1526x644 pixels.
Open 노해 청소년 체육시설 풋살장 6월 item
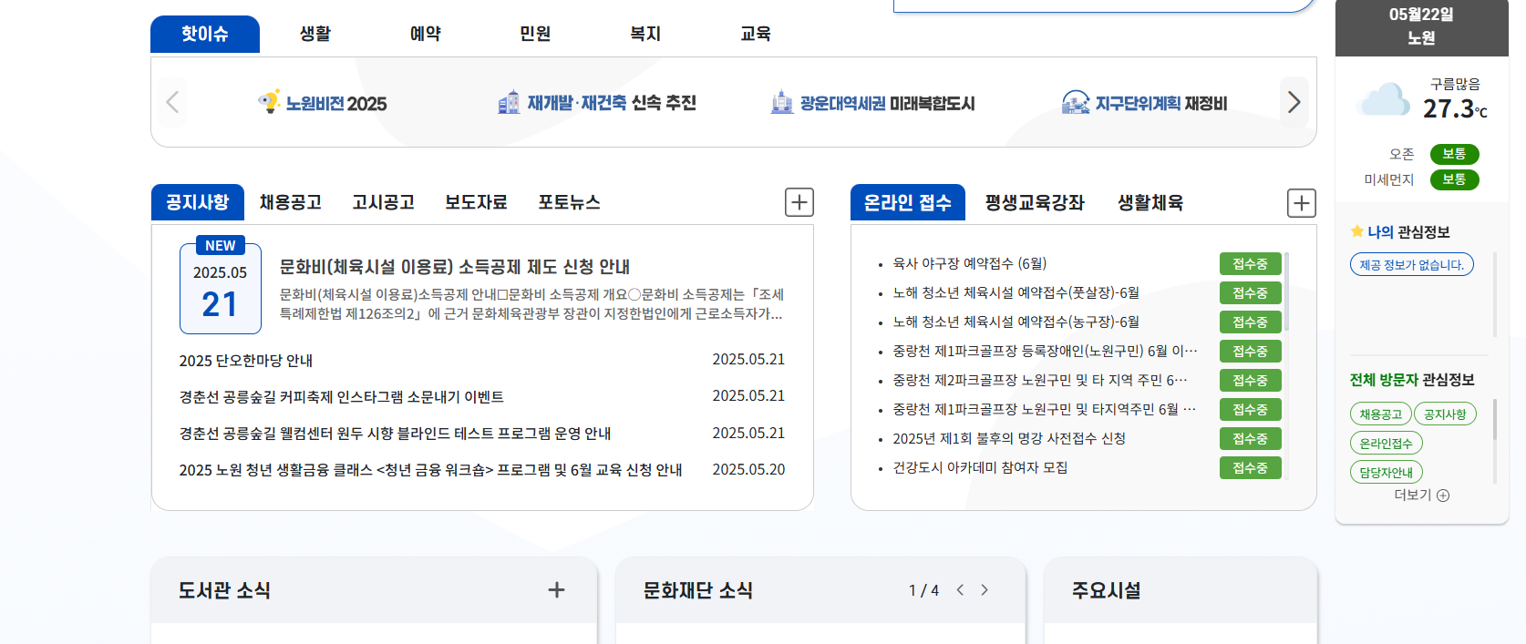[x=1016, y=292]
